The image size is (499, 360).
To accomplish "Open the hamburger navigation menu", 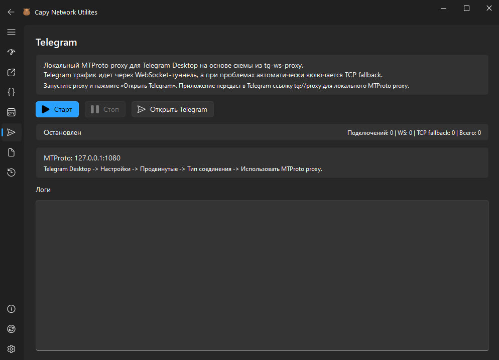I will [11, 32].
